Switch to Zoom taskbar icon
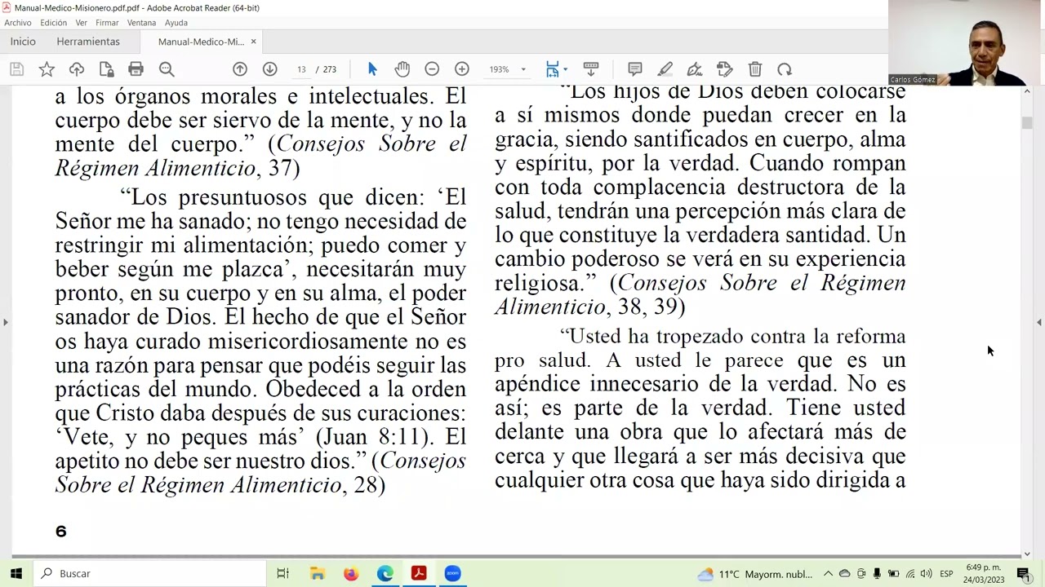The height and width of the screenshot is (587, 1045). click(452, 574)
